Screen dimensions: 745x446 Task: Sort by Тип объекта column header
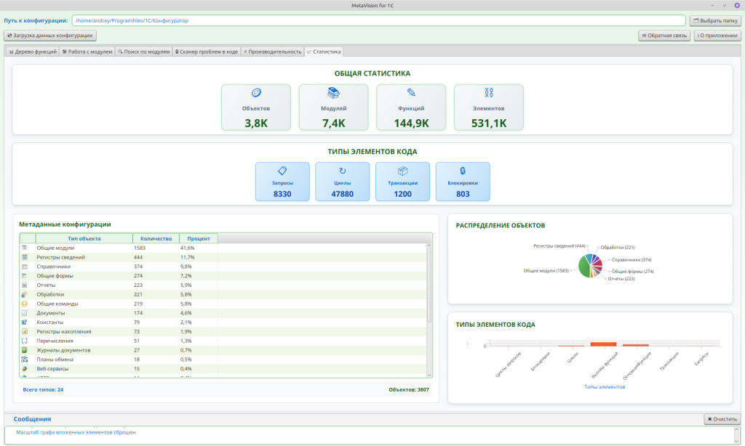84,239
